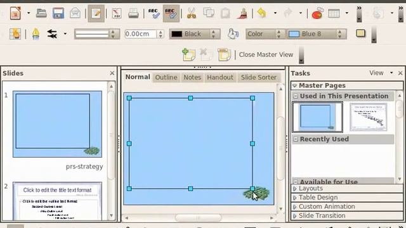Select master slide 2 thumbnail in Slides
This screenshot has width=406, height=228.
57,201
